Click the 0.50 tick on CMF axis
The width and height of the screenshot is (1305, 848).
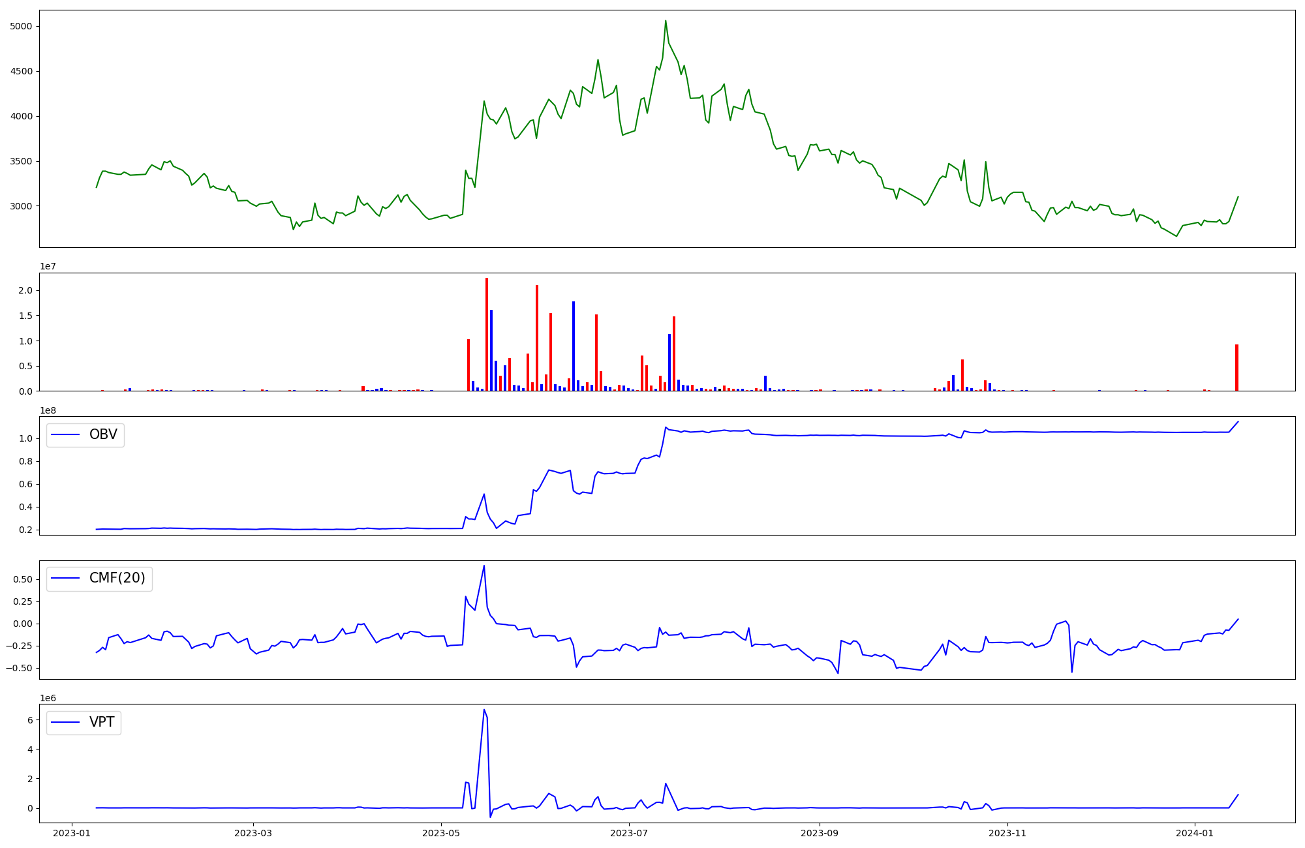click(23, 579)
